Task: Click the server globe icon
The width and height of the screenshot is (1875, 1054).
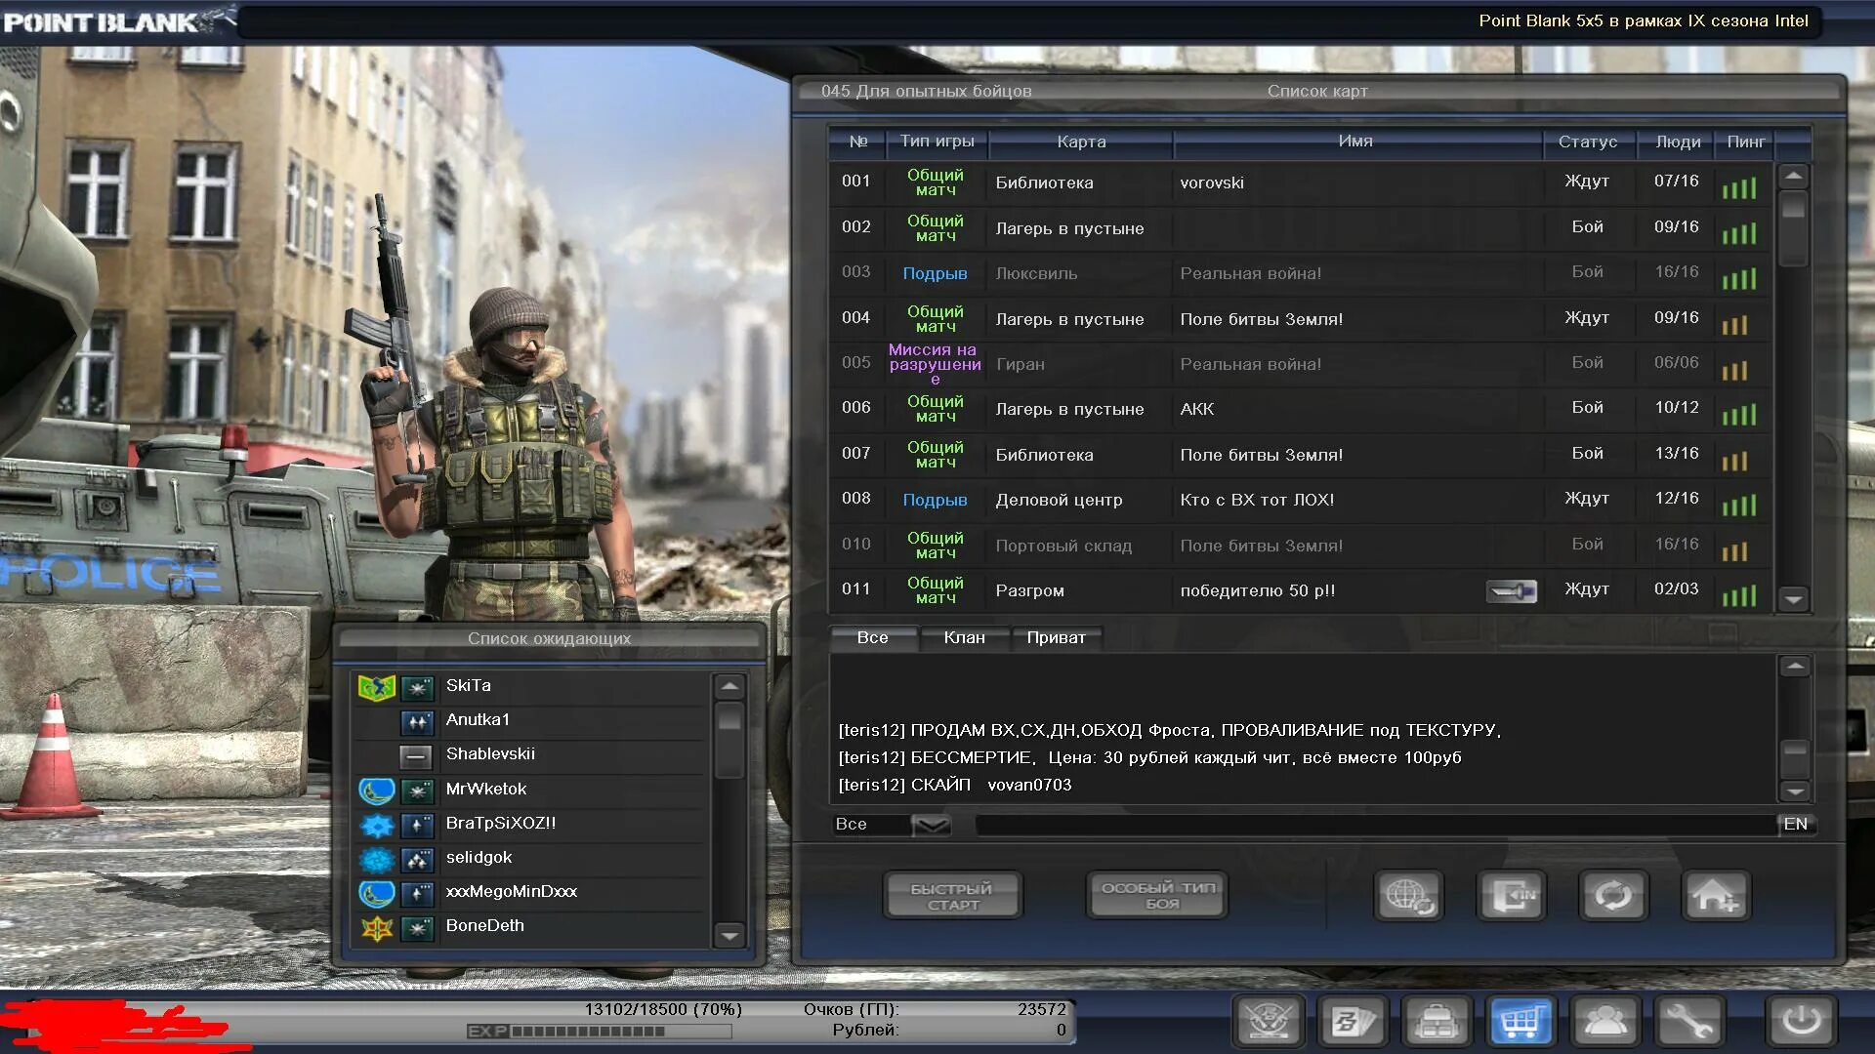Action: click(x=1408, y=895)
